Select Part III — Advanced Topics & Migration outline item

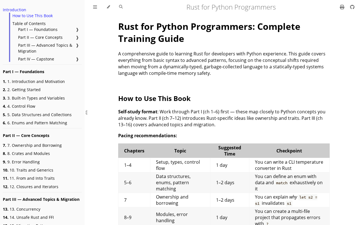[45, 48]
